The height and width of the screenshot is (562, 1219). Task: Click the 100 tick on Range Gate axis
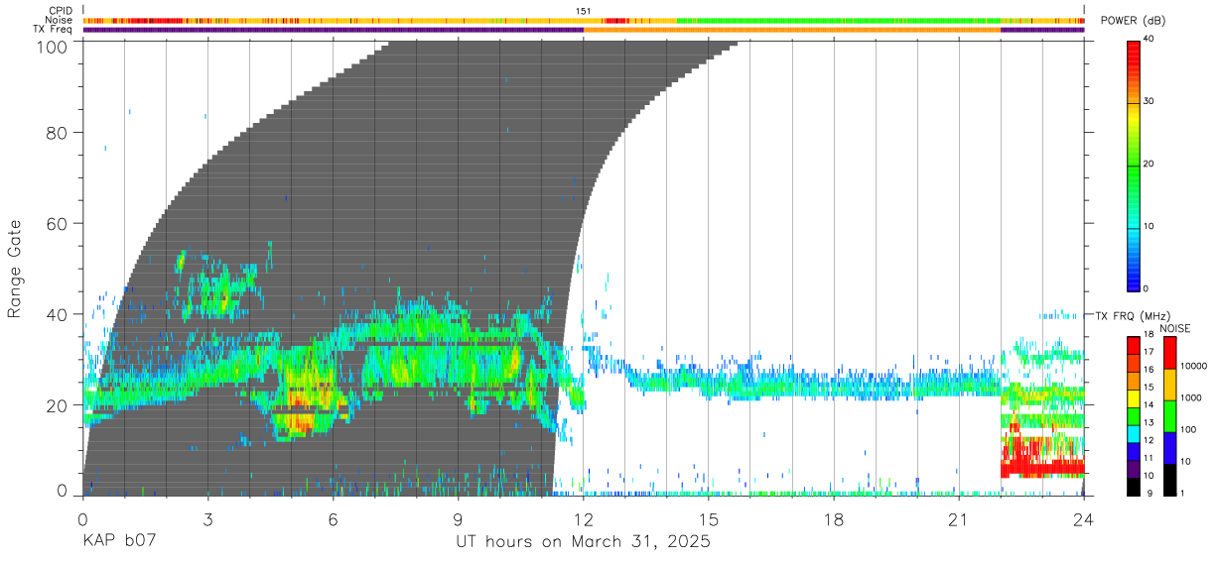(53, 47)
